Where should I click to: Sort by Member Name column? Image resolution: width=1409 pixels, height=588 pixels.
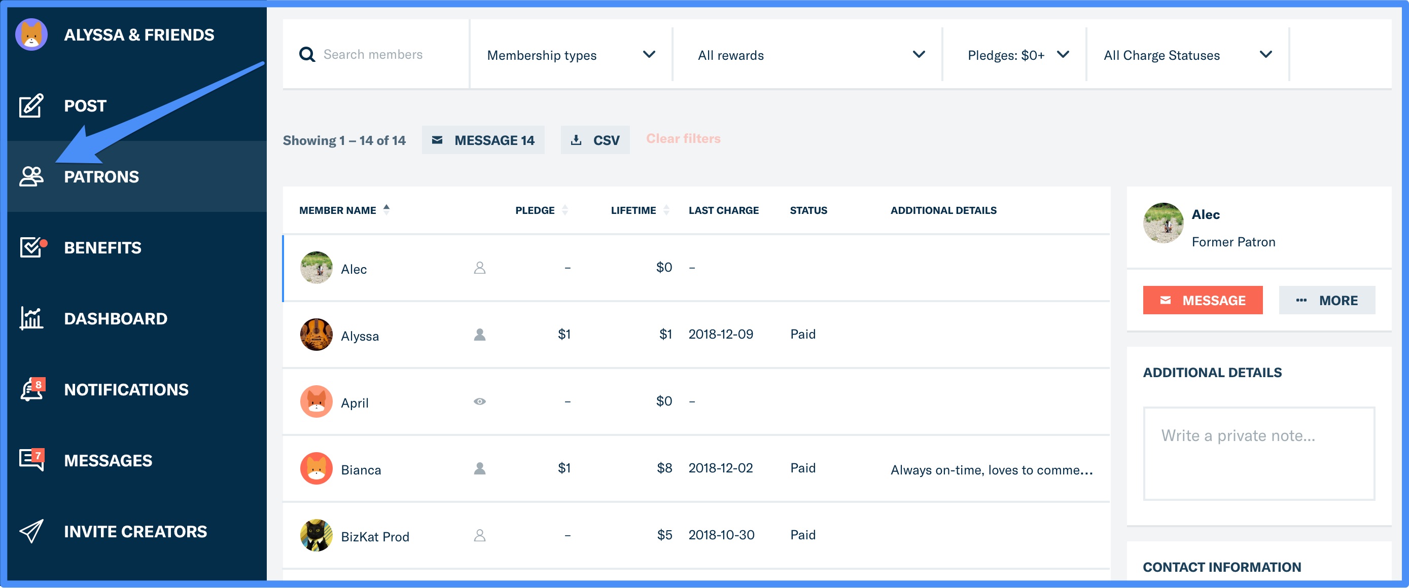[344, 210]
